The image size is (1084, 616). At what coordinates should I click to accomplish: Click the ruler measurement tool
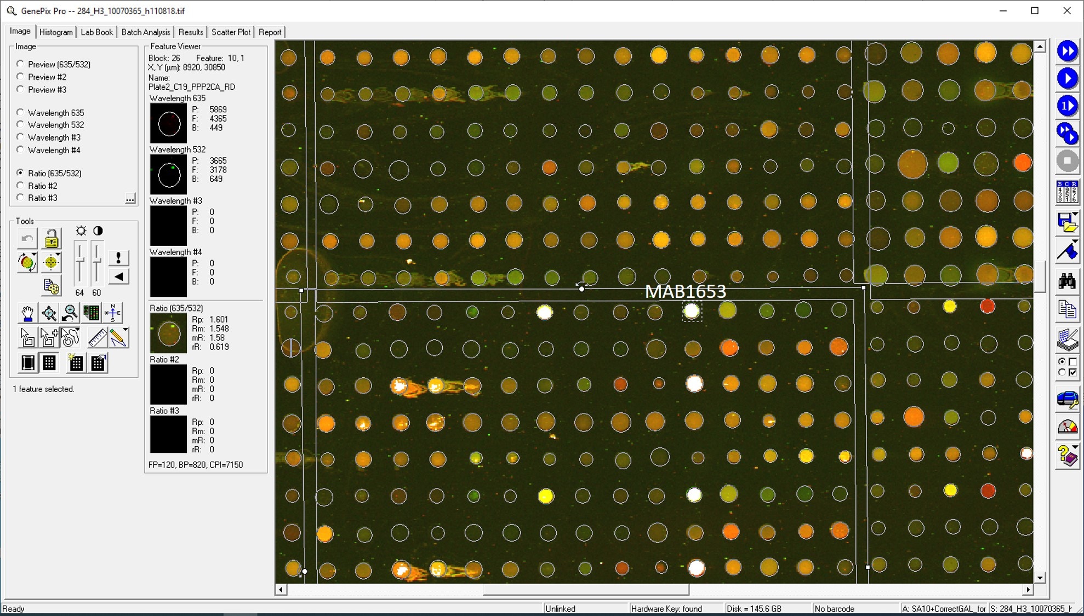[97, 338]
